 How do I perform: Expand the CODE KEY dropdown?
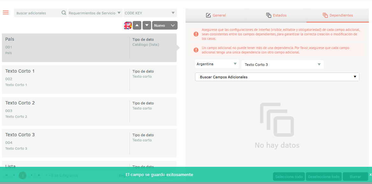[150, 13]
